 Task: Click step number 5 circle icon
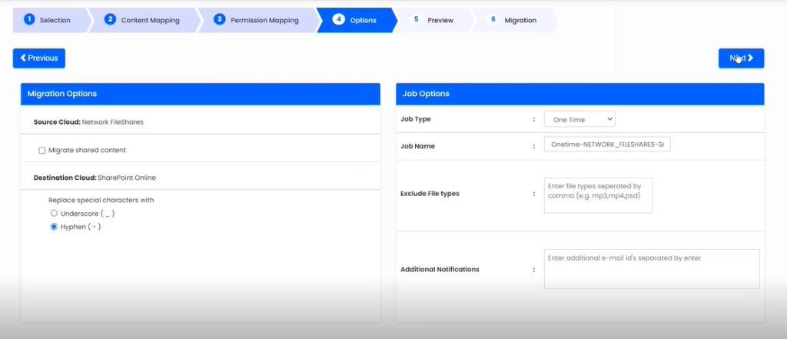tap(416, 19)
